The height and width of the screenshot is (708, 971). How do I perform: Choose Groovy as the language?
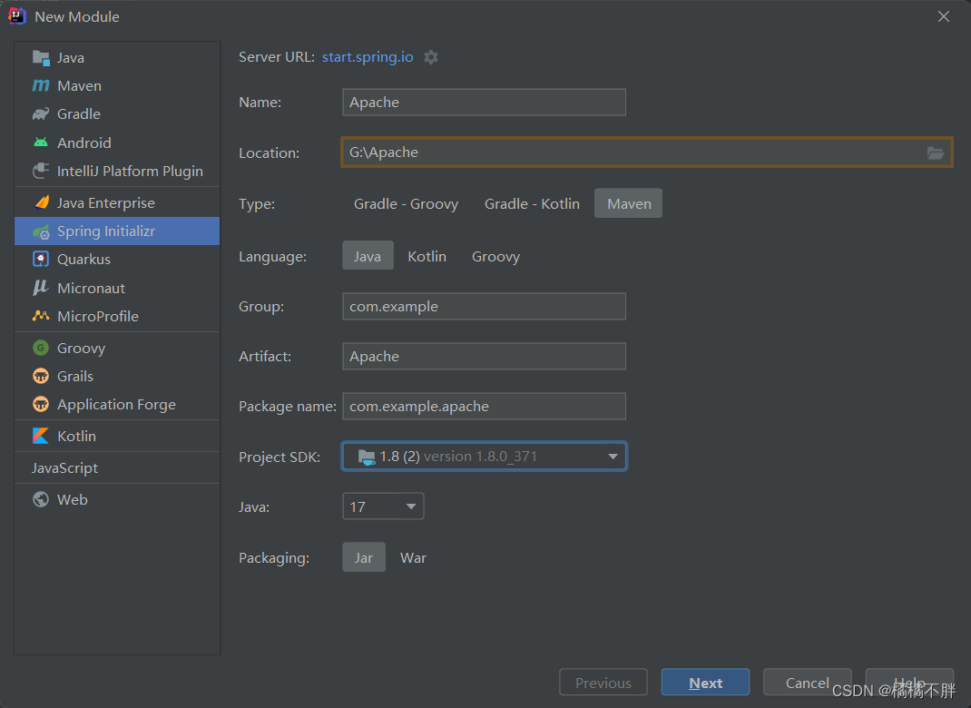(496, 256)
